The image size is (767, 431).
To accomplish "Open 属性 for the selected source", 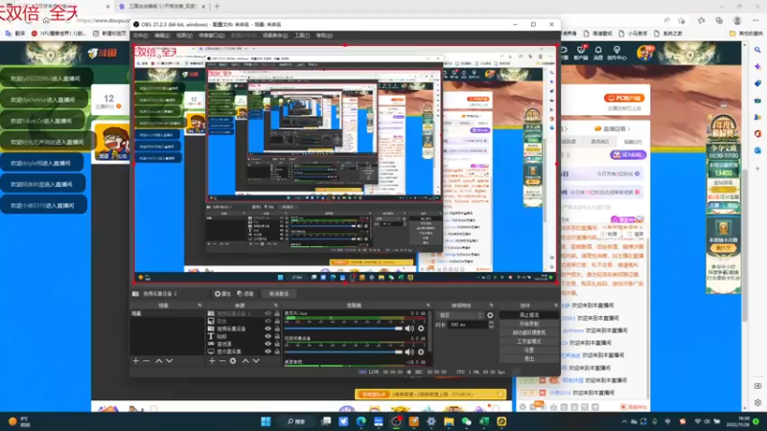I will pos(222,294).
